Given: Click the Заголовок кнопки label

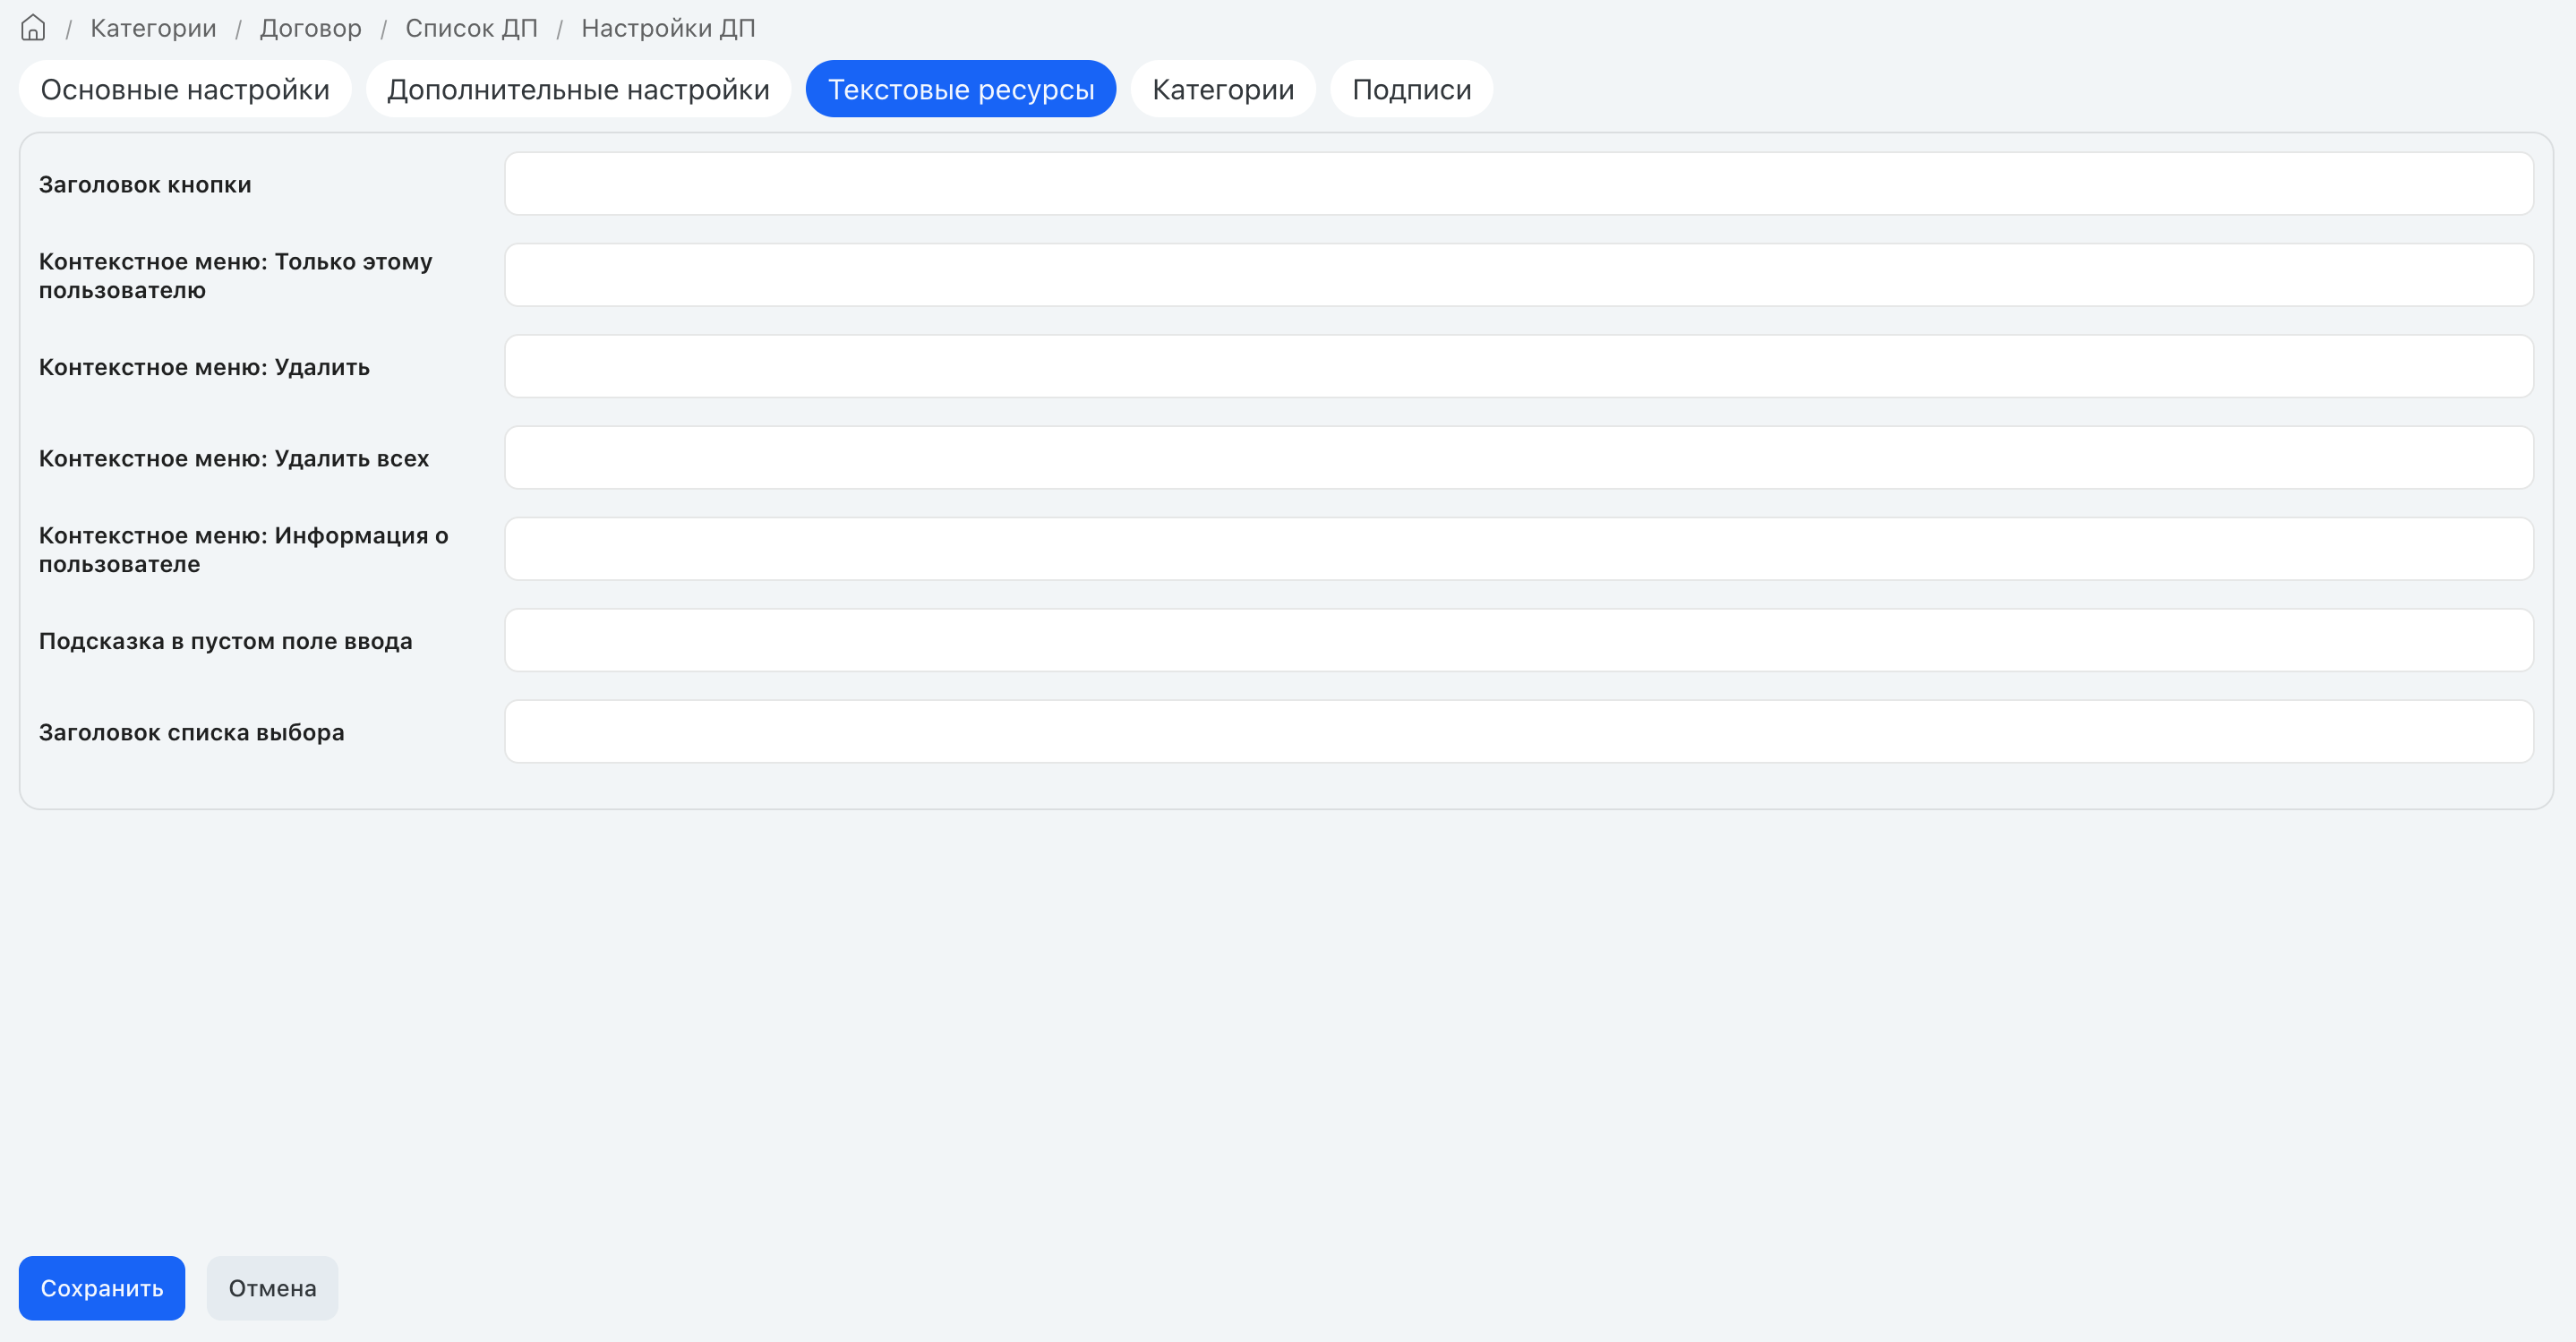Looking at the screenshot, I should (145, 185).
